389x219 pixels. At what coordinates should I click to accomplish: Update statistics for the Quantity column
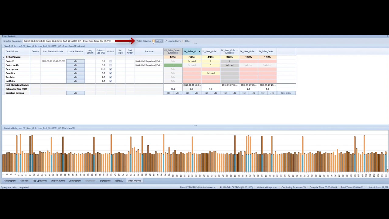tap(75, 73)
